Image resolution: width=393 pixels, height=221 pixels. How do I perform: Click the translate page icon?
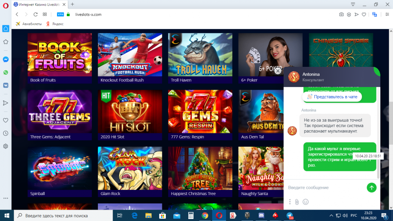point(375,15)
